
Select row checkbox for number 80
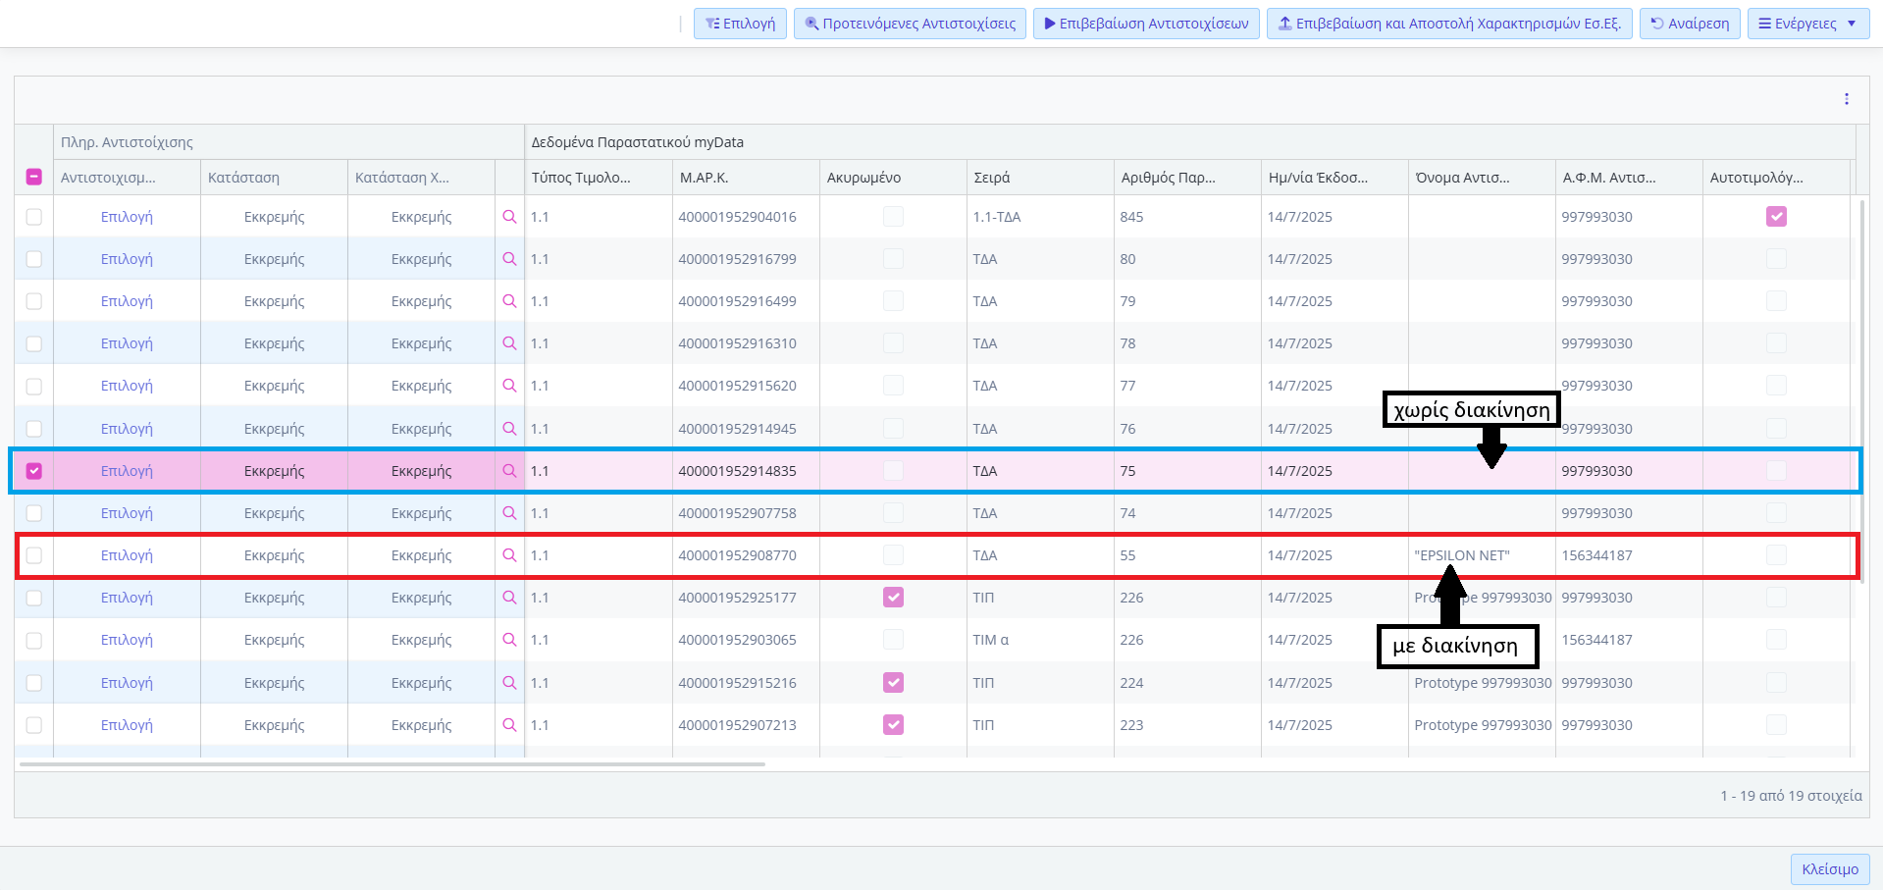(x=34, y=259)
